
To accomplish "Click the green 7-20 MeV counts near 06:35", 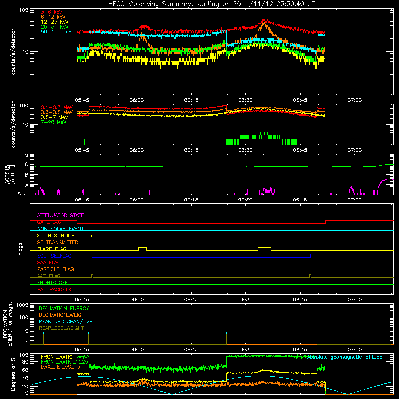I will [x=262, y=137].
